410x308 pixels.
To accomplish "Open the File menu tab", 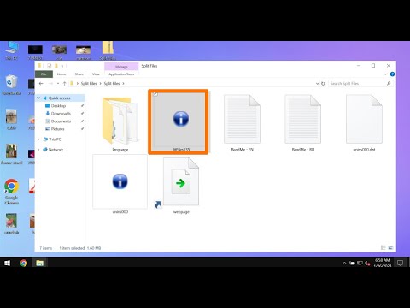I will point(44,74).
